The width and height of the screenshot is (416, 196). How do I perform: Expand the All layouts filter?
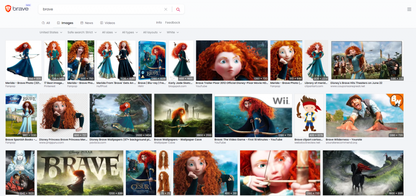(x=152, y=32)
